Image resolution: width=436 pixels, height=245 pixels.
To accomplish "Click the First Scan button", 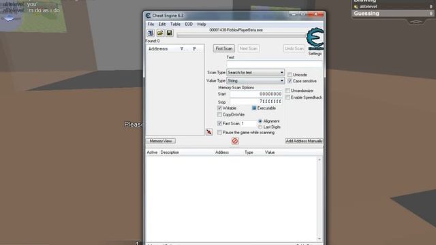I will coord(224,48).
